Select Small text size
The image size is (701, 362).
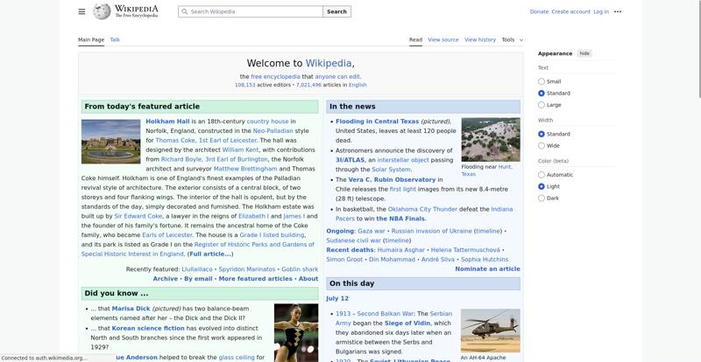pyautogui.click(x=542, y=81)
